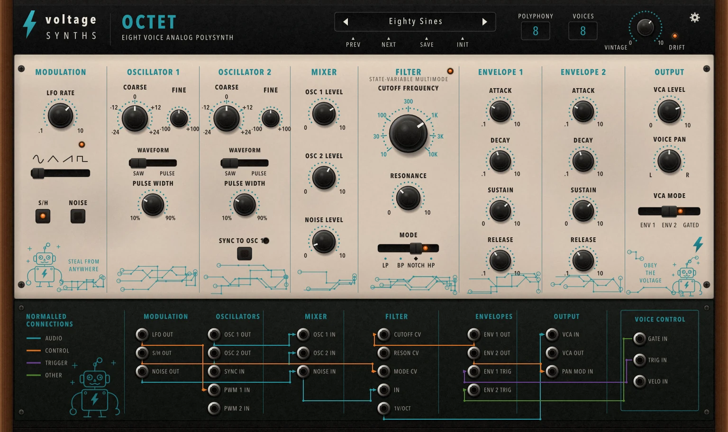Click the ENV 2 TRIG jack
The height and width of the screenshot is (432, 728).
coord(473,390)
